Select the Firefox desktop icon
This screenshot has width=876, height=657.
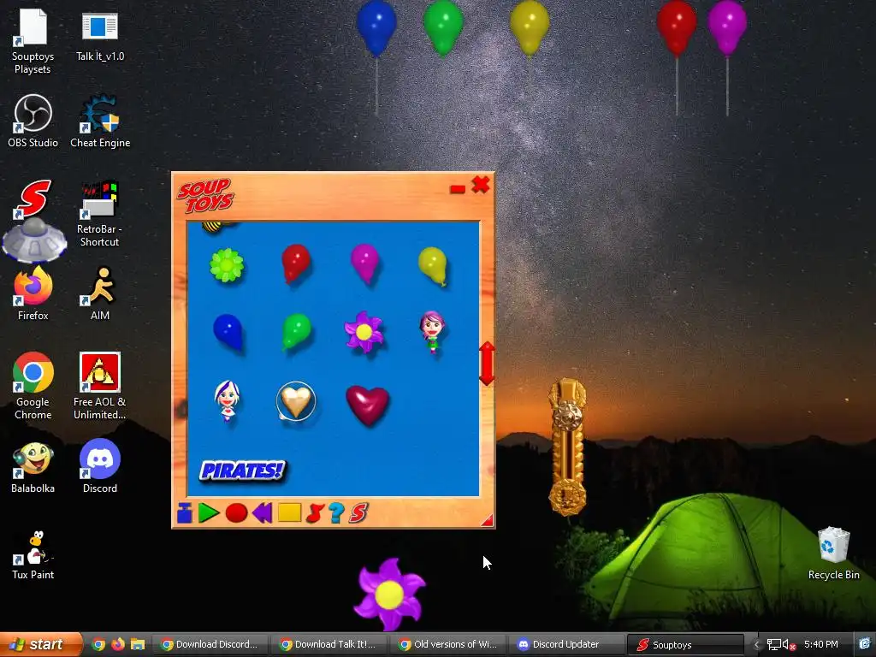33,294
